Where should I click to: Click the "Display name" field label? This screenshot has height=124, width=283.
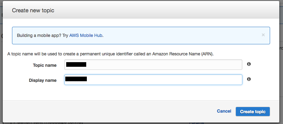pyautogui.click(x=42, y=80)
